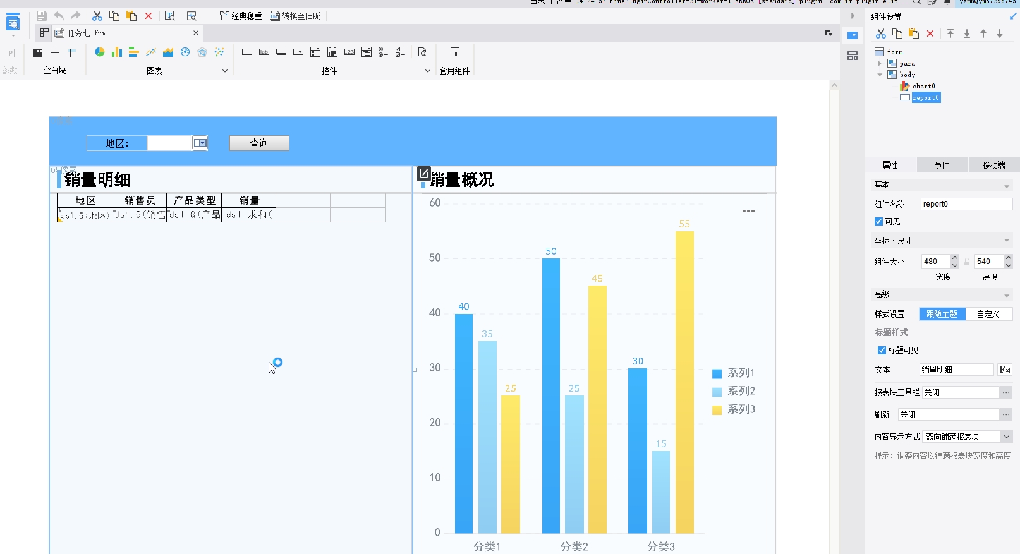1020x554 pixels.
Task: Uncheck the 可见 checkbox
Action: [x=878, y=221]
